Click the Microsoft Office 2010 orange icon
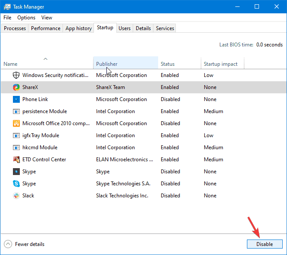287x255 pixels. pos(16,123)
